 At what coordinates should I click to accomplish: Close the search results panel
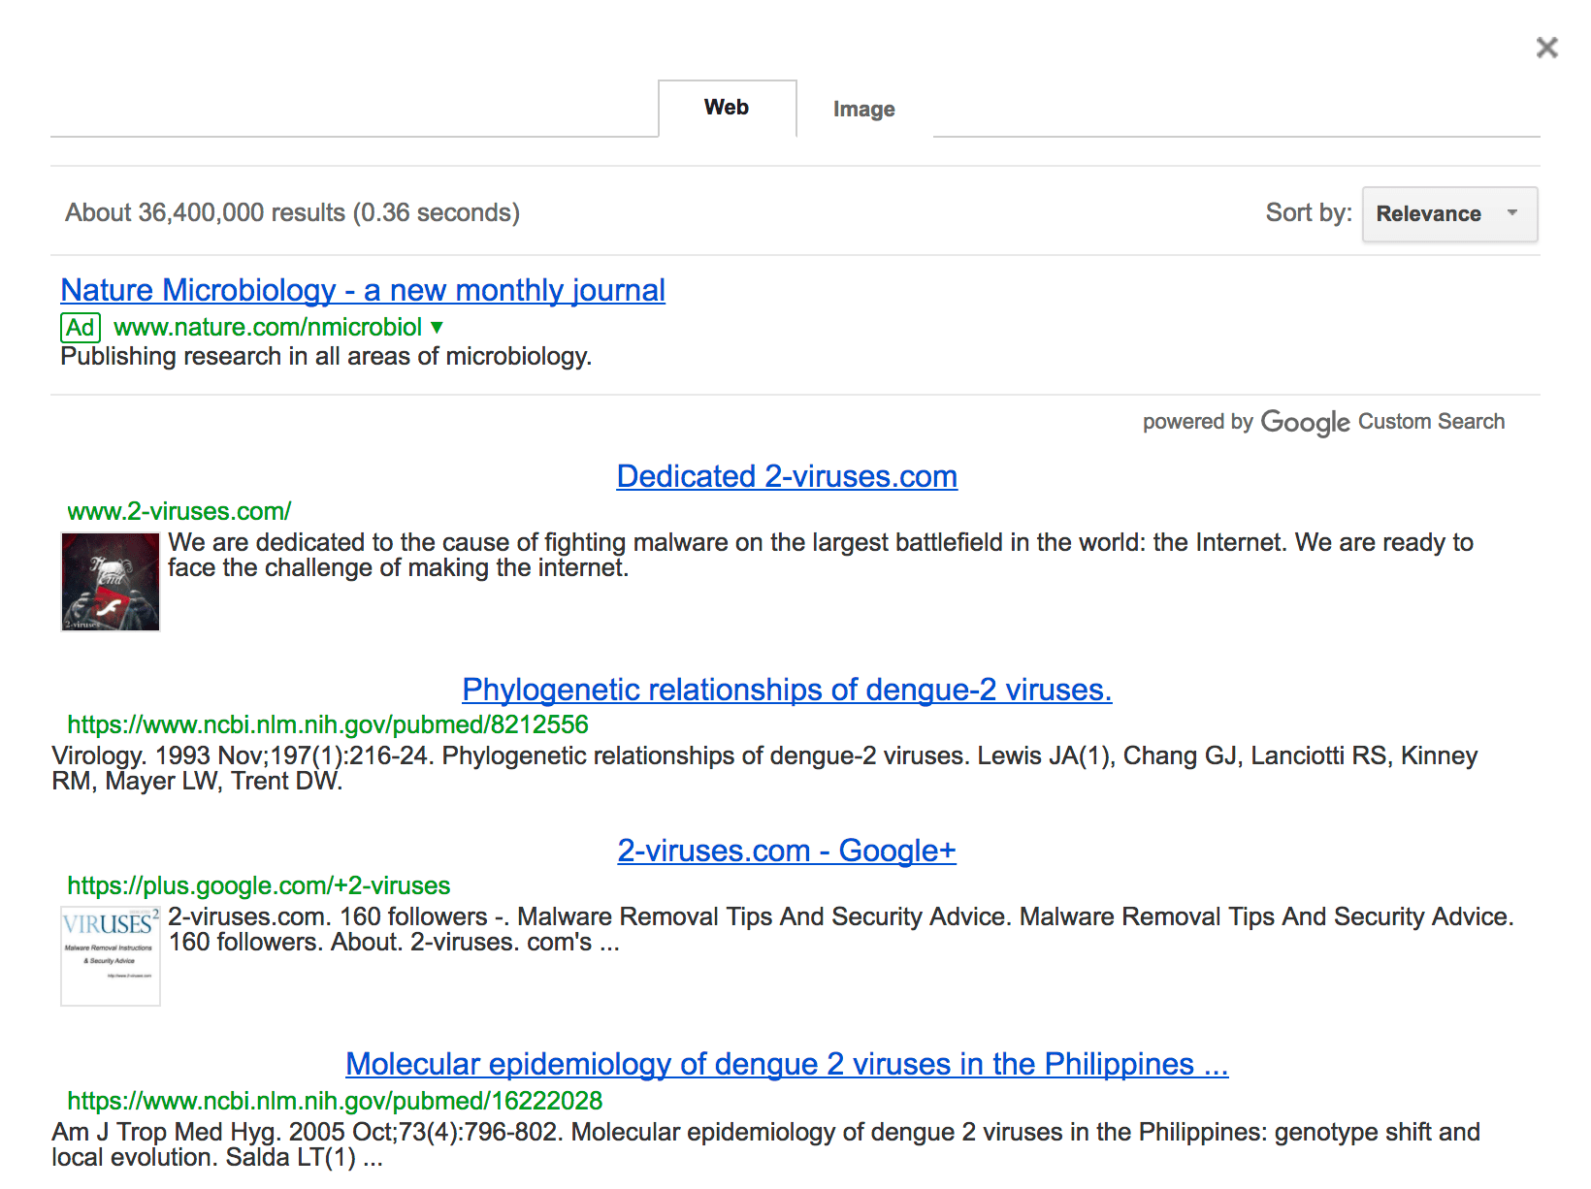point(1546,47)
